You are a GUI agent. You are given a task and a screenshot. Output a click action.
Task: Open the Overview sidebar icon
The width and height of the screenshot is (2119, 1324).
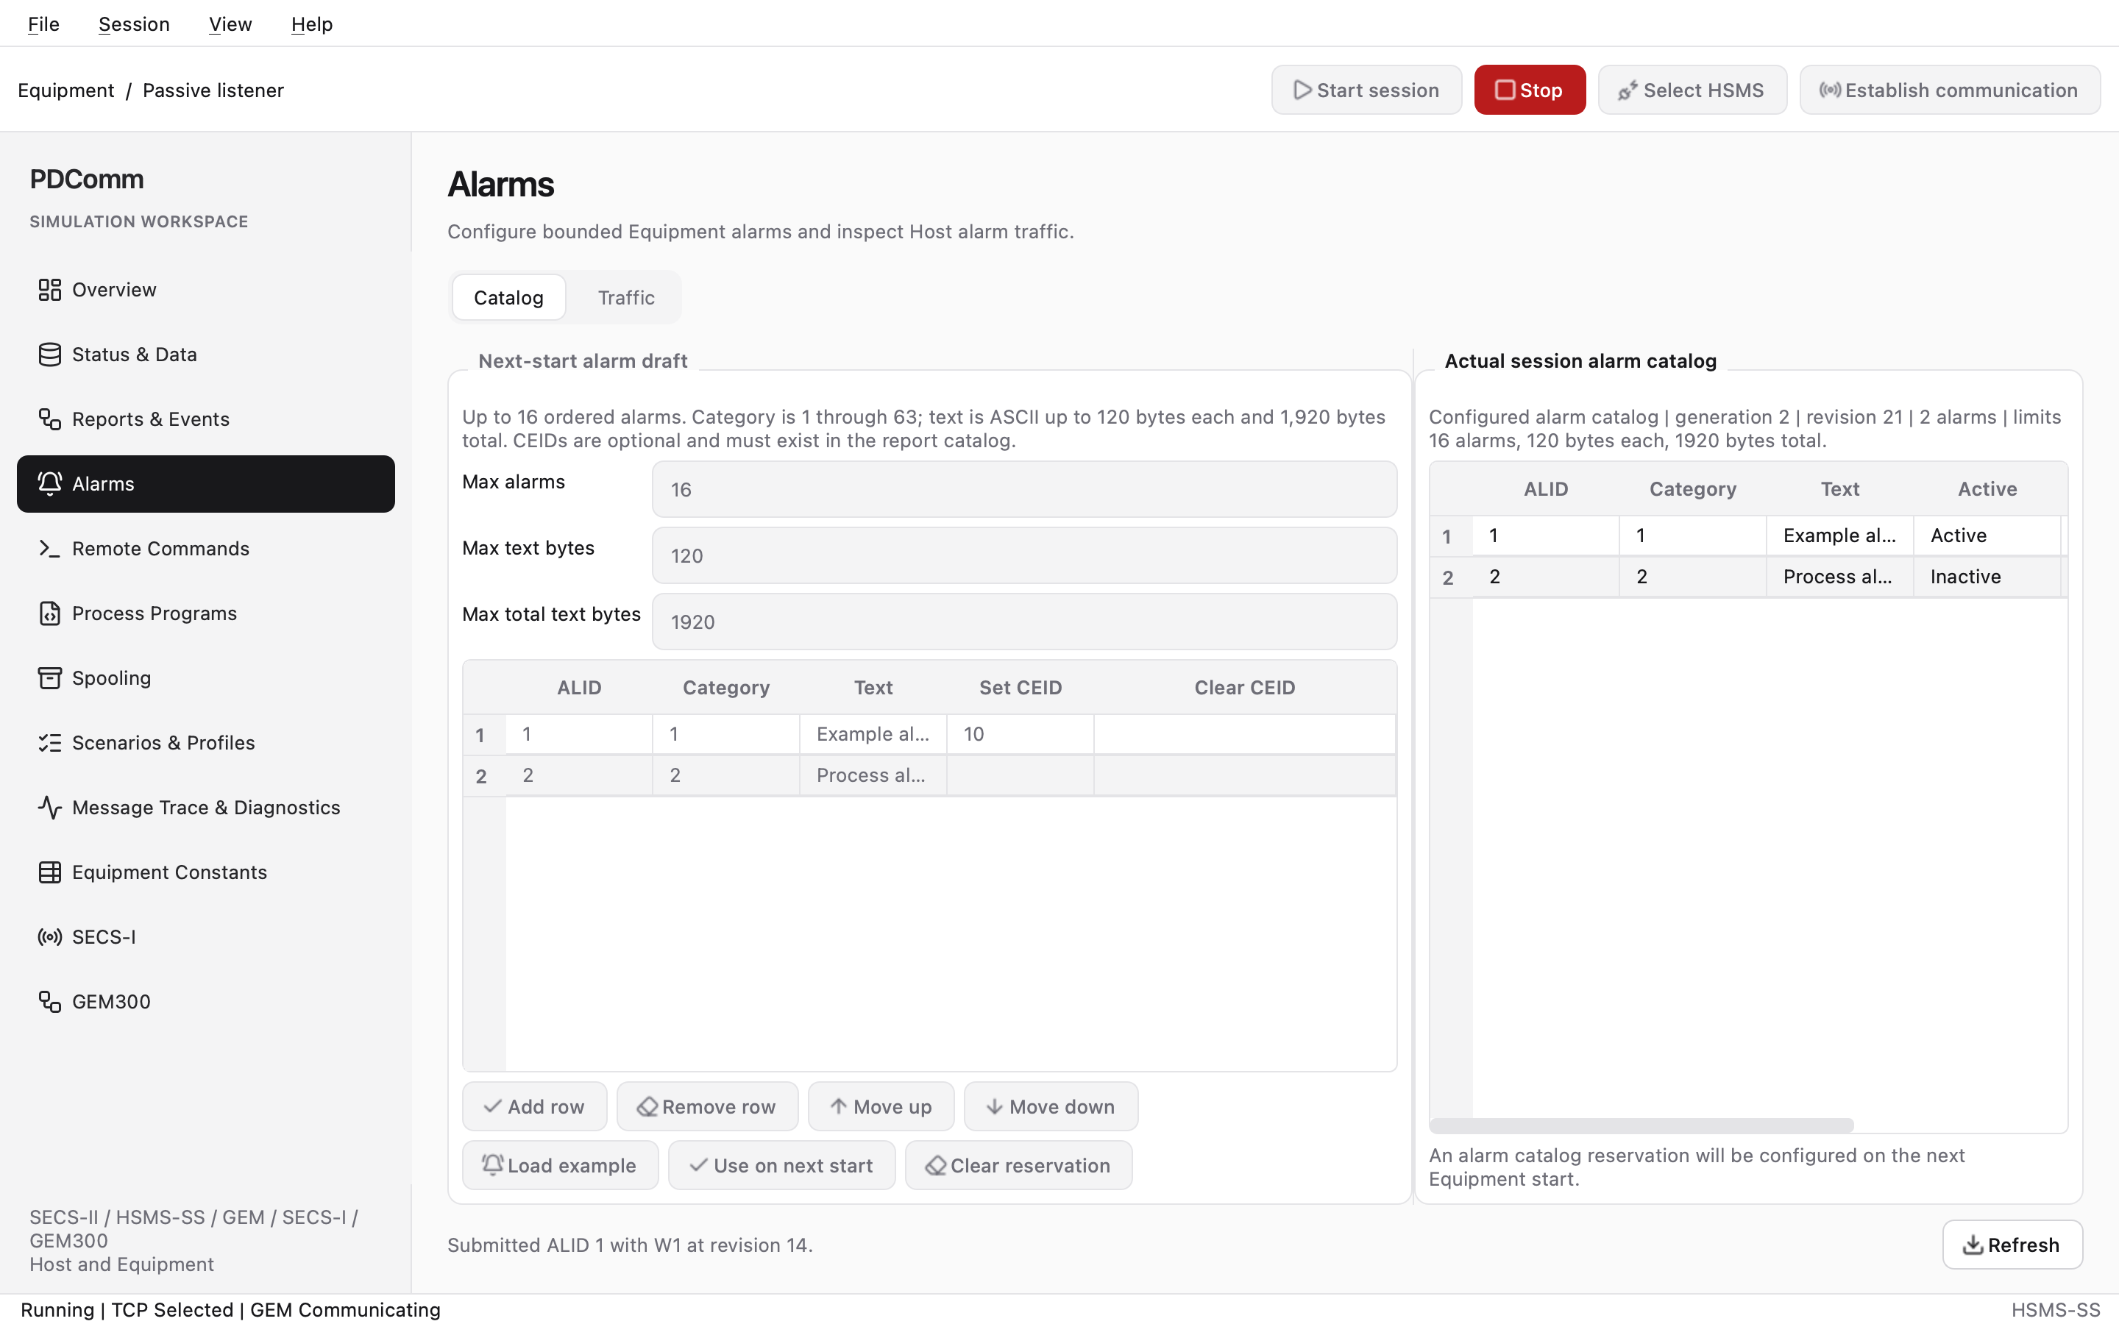point(50,290)
